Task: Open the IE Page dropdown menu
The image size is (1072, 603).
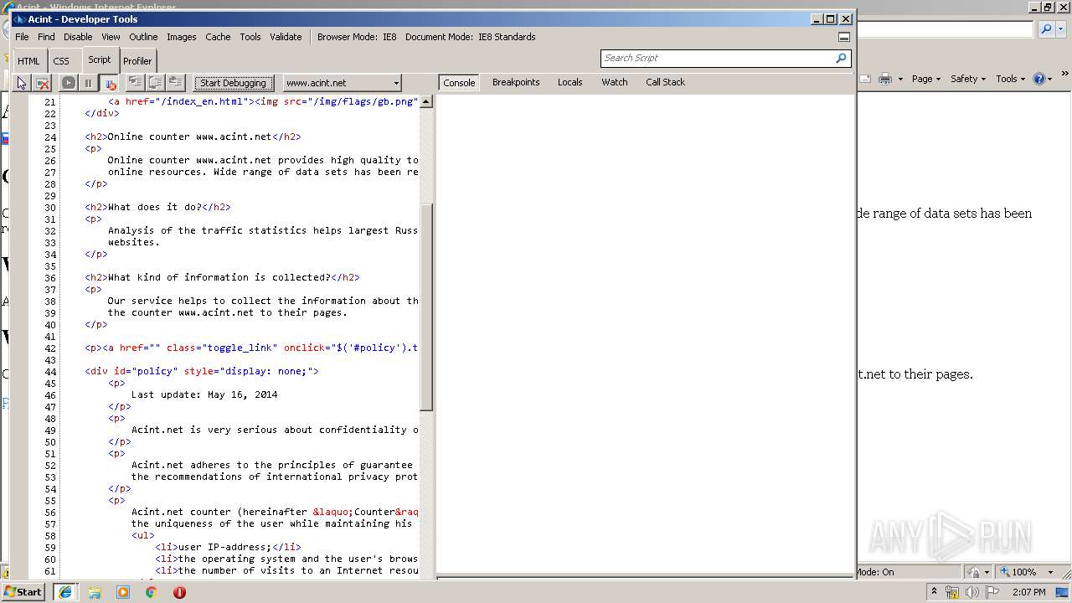Action: click(927, 79)
